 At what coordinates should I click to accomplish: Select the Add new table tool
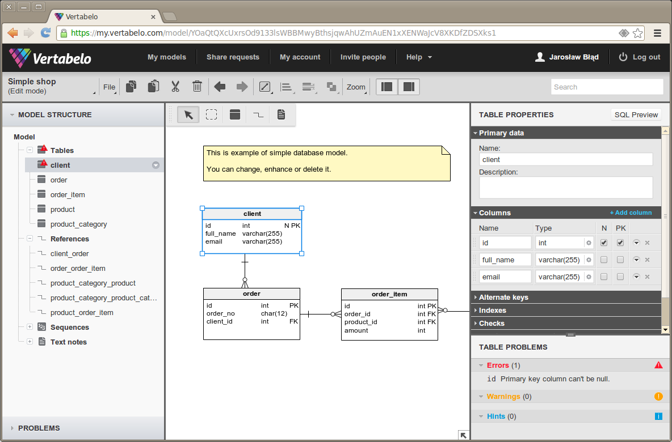235,114
